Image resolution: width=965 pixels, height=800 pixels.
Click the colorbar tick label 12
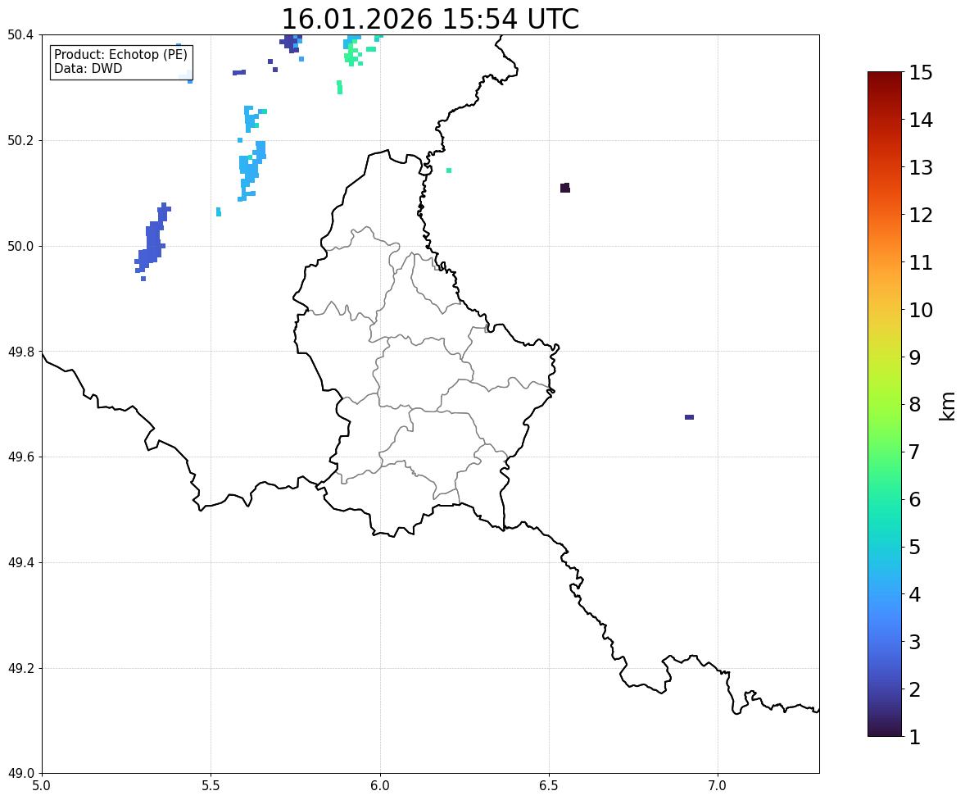pos(921,215)
